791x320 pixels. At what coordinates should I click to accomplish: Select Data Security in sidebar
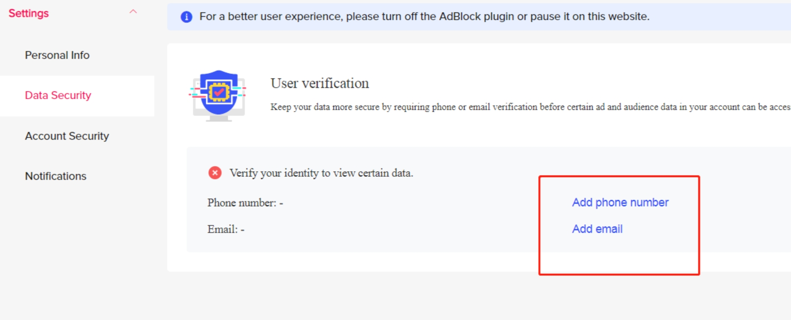(58, 95)
